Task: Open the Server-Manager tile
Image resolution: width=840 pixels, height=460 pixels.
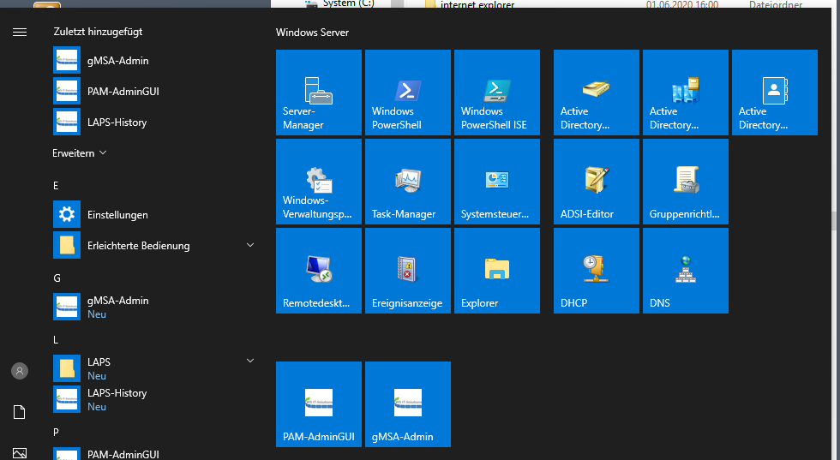Action: (x=319, y=93)
